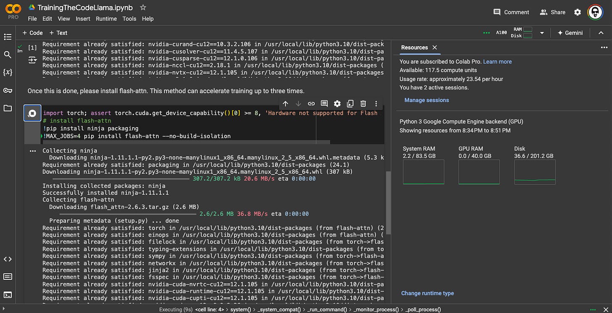Open the user account avatar
This screenshot has height=313, width=612.
[595, 12]
